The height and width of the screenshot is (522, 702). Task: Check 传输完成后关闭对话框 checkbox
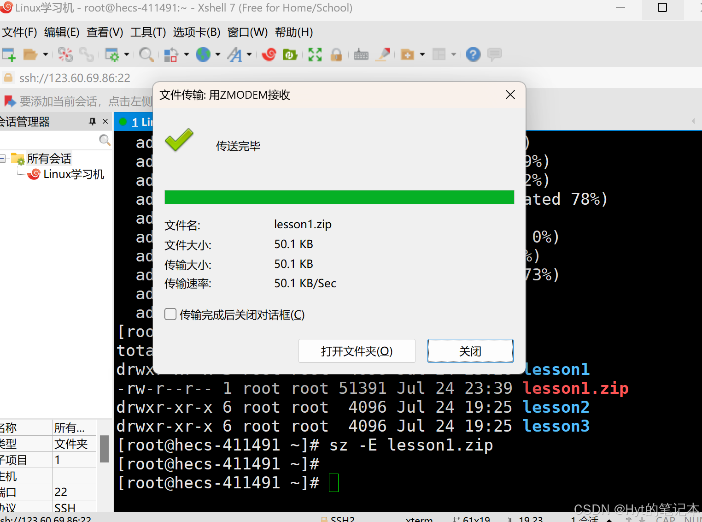point(170,314)
